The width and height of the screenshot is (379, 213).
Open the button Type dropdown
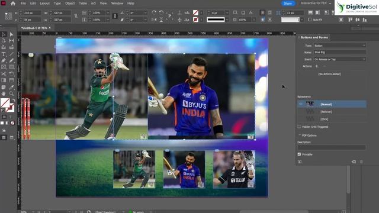(x=339, y=46)
